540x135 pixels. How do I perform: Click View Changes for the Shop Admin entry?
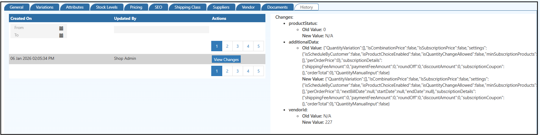226,60
